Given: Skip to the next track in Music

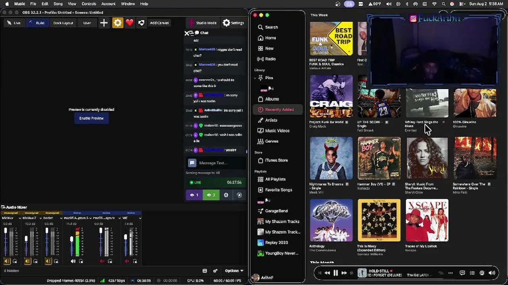Looking at the screenshot, I should [344, 273].
